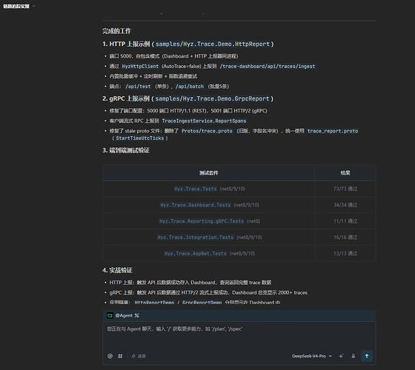This screenshot has width=415, height=370.
Task: Click the completed work heading at top
Action: [117, 31]
